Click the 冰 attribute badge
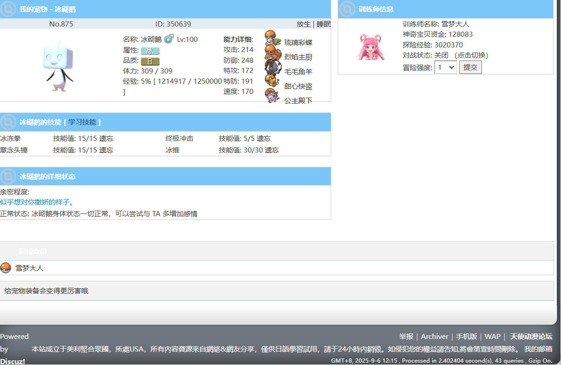This screenshot has height=365, width=561. (150, 51)
